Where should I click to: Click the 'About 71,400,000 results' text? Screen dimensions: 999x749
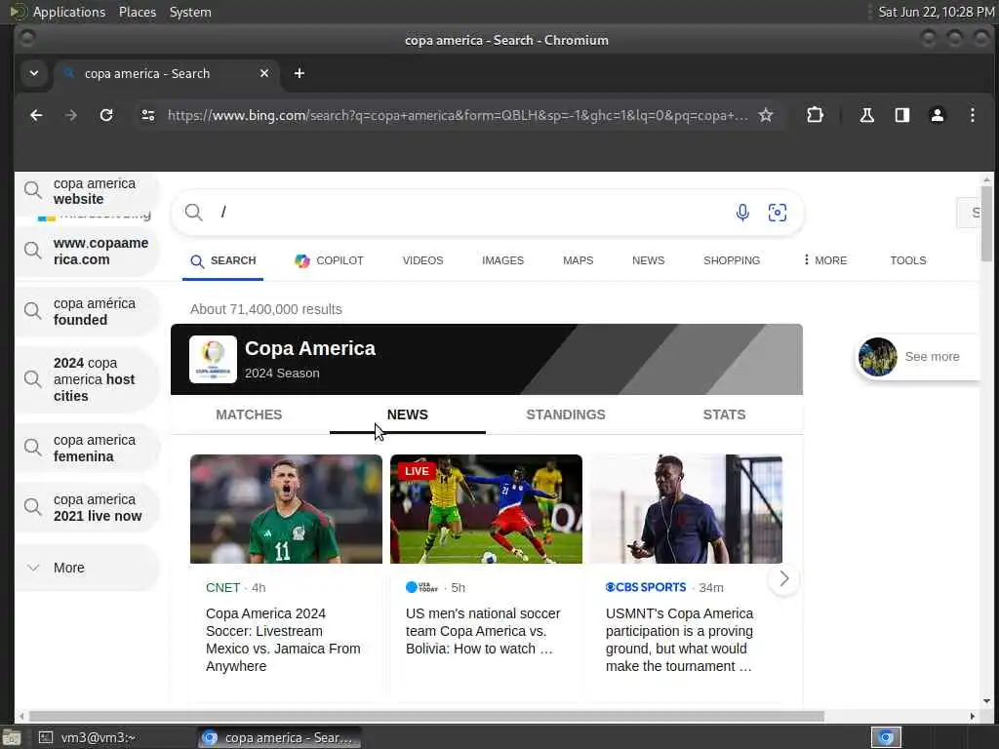(x=265, y=309)
